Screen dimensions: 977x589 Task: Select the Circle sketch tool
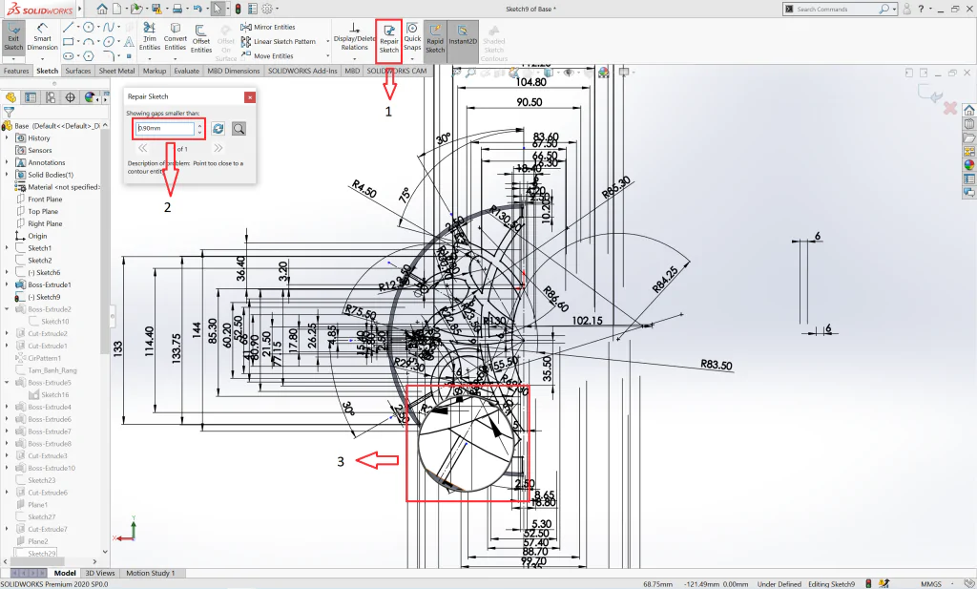(x=89, y=27)
